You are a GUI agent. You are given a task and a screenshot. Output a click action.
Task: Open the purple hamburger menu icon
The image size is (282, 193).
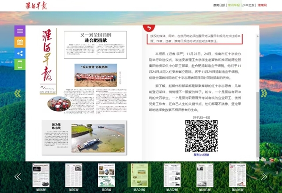click(20, 31)
